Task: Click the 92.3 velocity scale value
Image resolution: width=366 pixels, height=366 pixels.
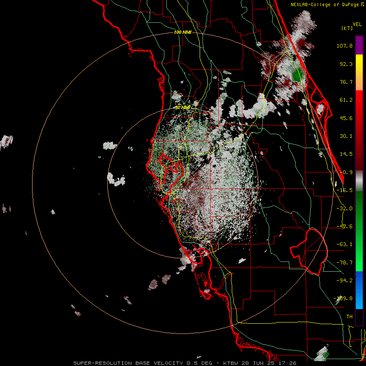Action: (346, 64)
